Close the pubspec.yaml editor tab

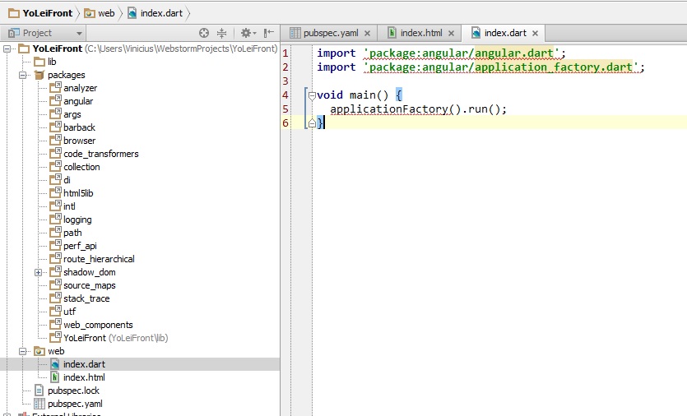367,34
